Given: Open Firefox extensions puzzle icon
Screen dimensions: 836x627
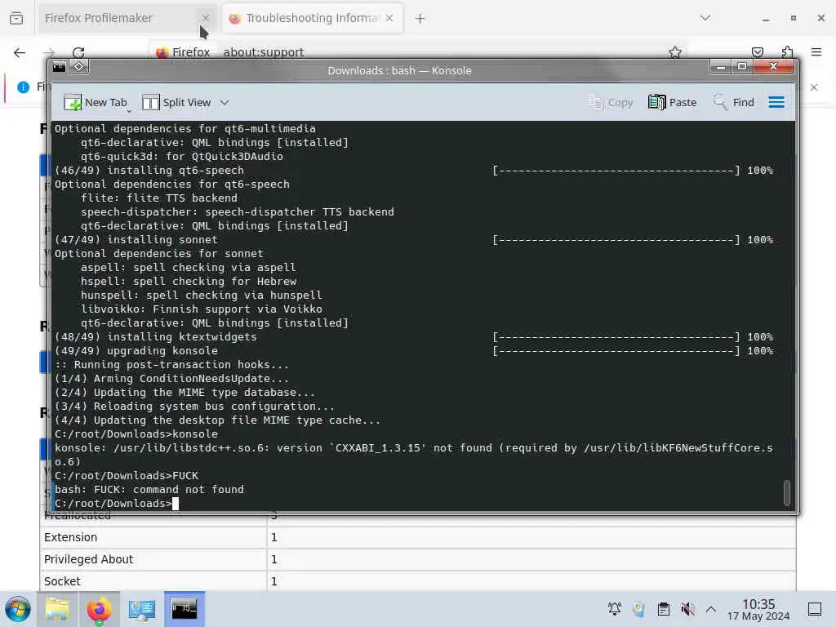Looking at the screenshot, I should coord(787,52).
